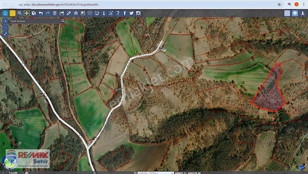Image resolution: width=308 pixels, height=174 pixels.
Task: Click the map scale 1:3.328 text
Action: tap(13, 173)
